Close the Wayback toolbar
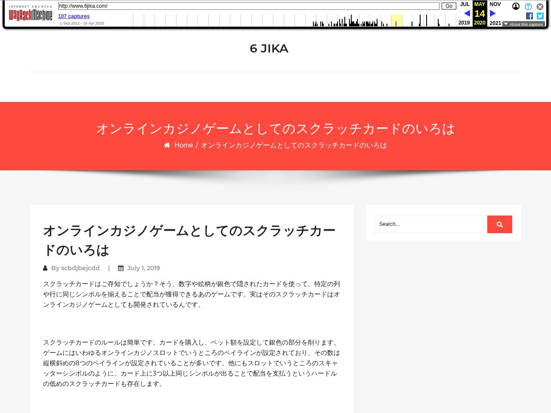 click(x=540, y=6)
